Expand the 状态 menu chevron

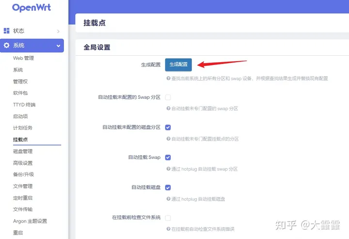click(x=58, y=32)
